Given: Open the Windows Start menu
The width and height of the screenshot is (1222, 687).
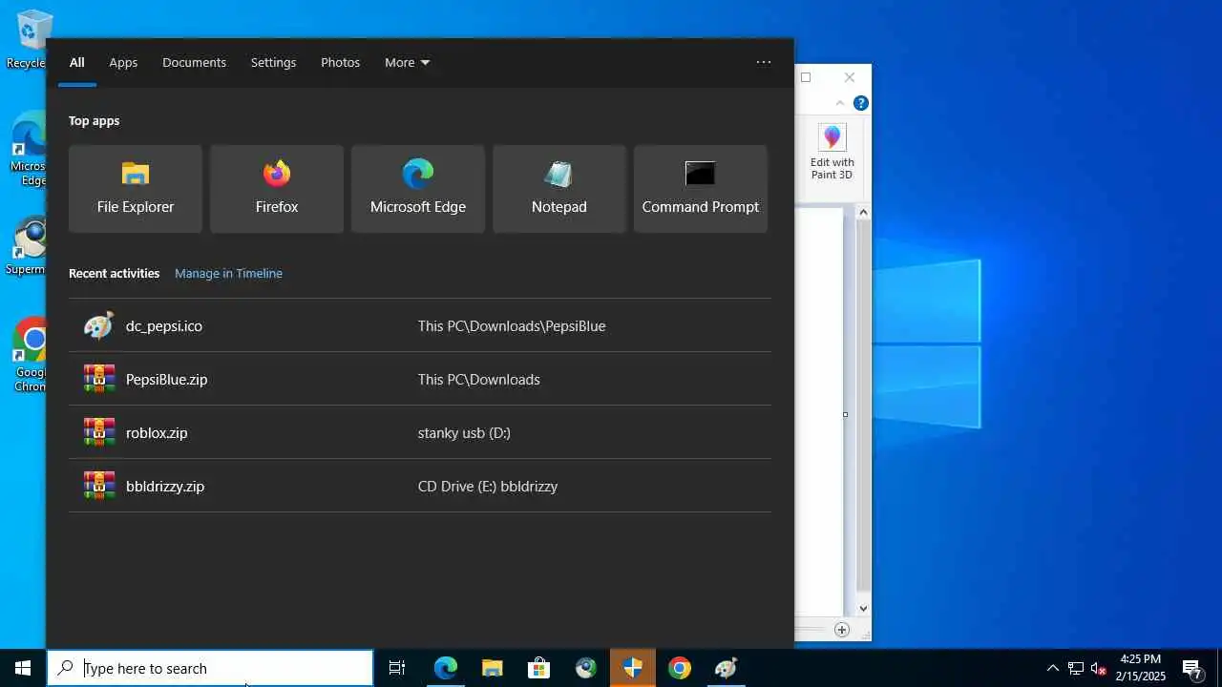Looking at the screenshot, I should click(x=23, y=668).
